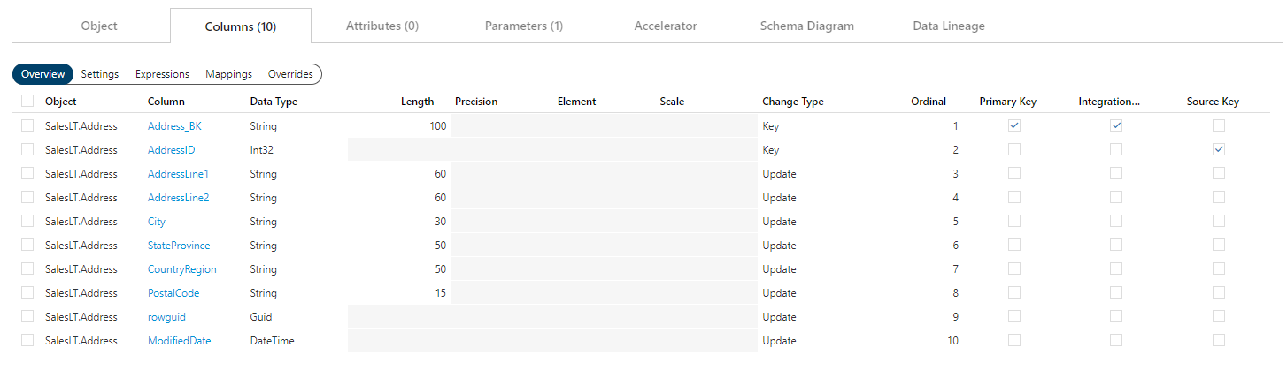Image resolution: width=1287 pixels, height=378 pixels.
Task: Select the Expressions view pill
Action: [162, 74]
